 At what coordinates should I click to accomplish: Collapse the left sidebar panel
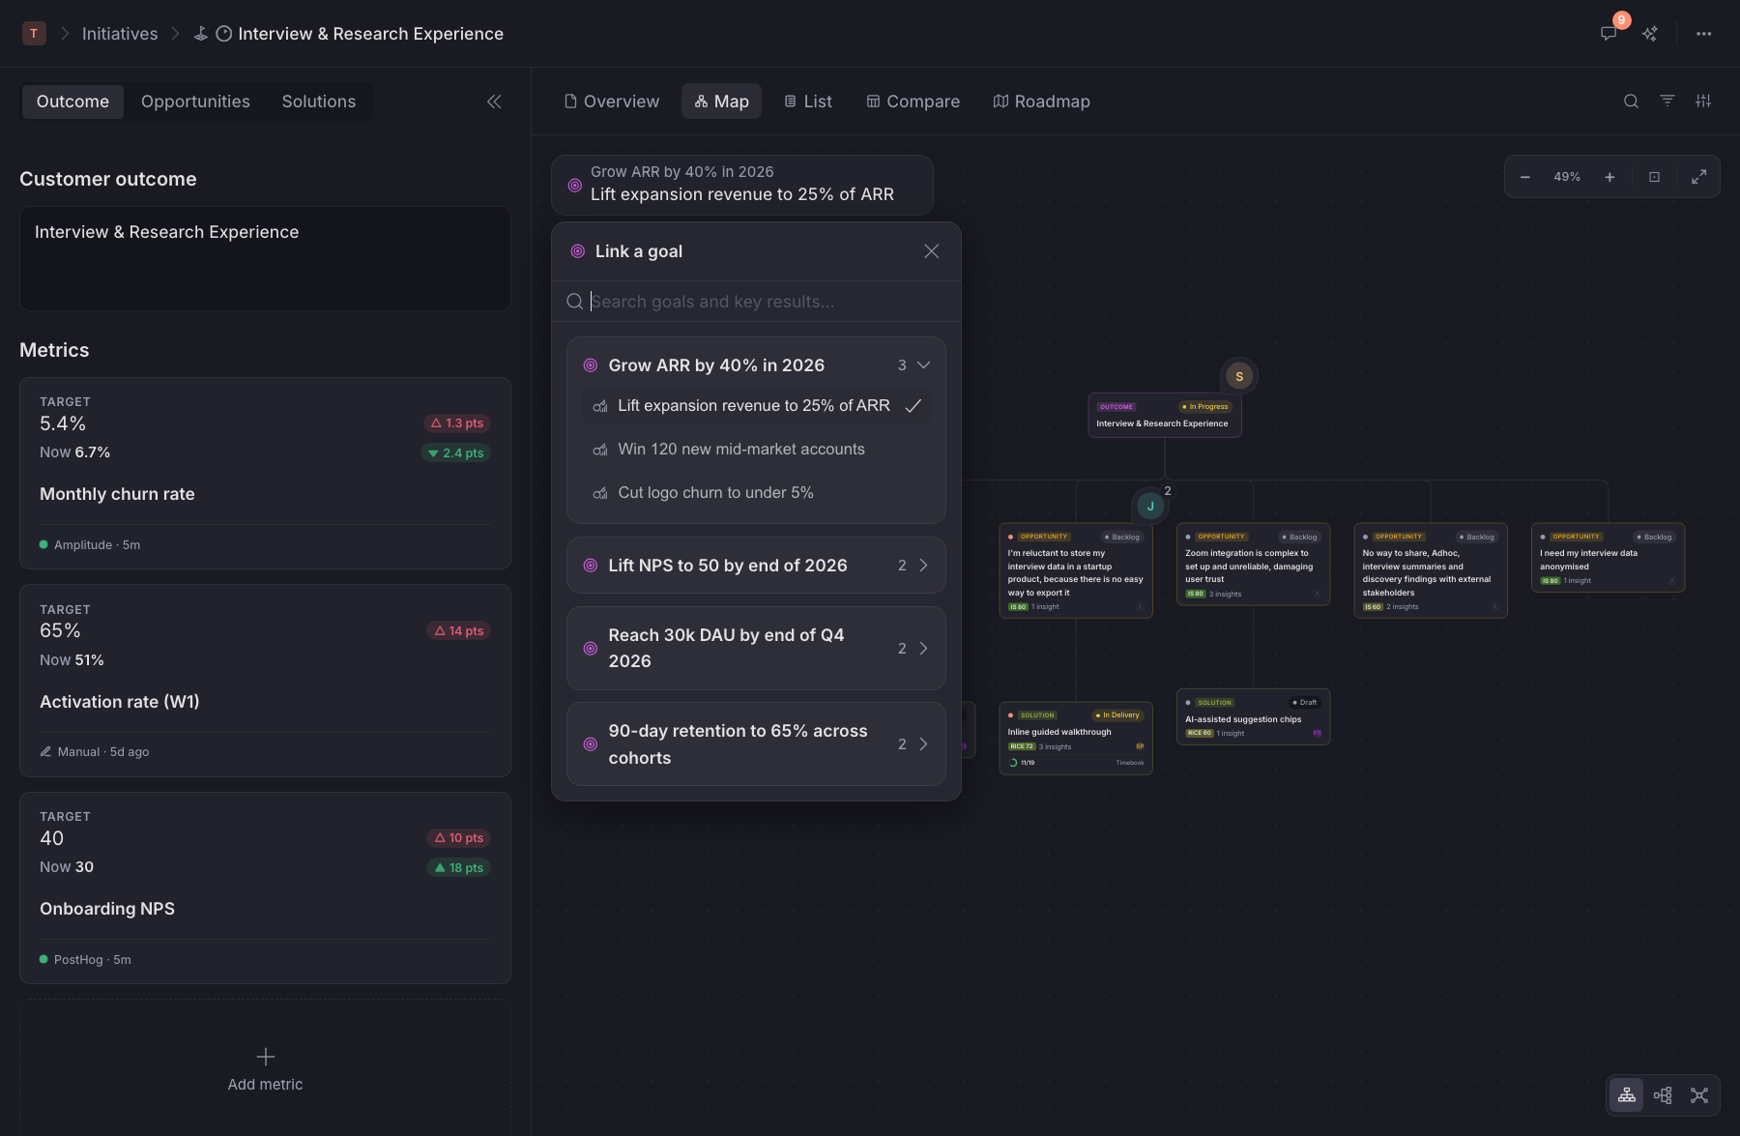[494, 102]
